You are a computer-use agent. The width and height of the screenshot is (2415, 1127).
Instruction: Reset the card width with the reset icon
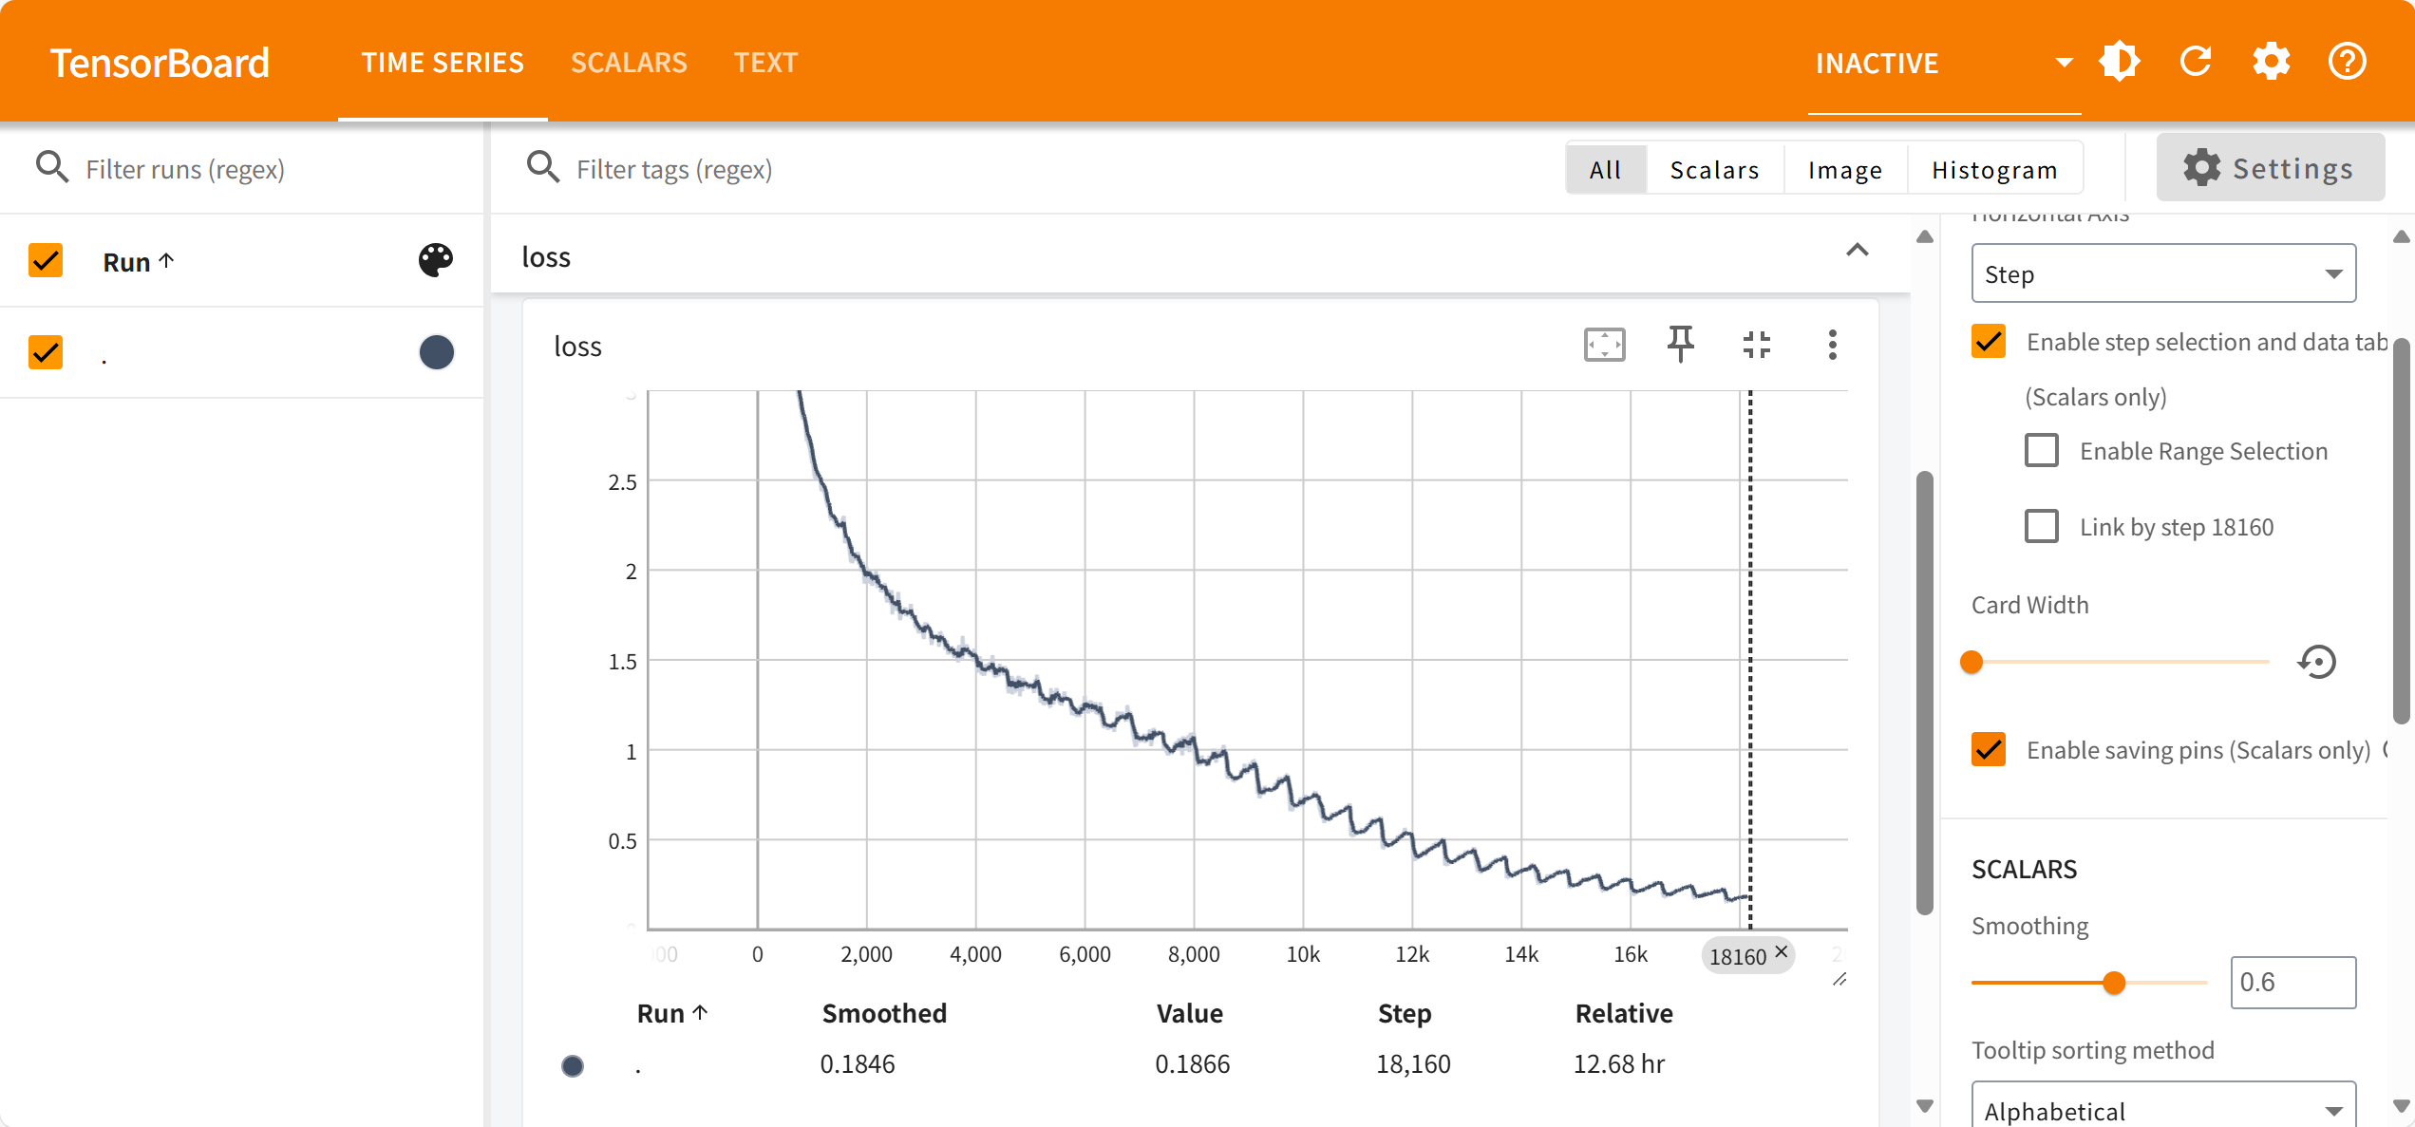click(x=2316, y=662)
